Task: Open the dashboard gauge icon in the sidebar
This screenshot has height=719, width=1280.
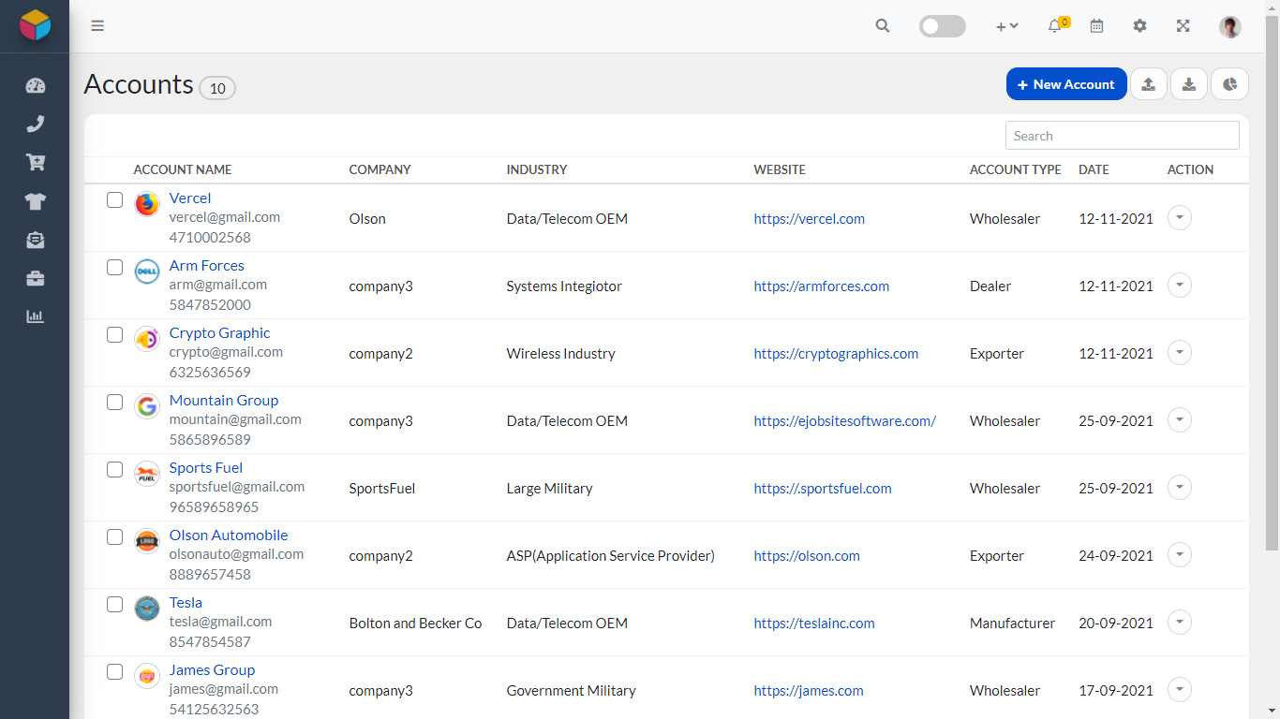Action: point(36,86)
